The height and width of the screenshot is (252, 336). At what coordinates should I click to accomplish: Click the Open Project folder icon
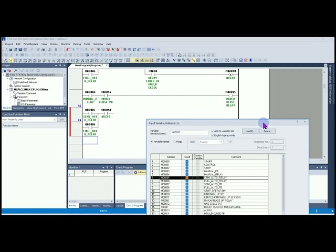click(x=10, y=49)
